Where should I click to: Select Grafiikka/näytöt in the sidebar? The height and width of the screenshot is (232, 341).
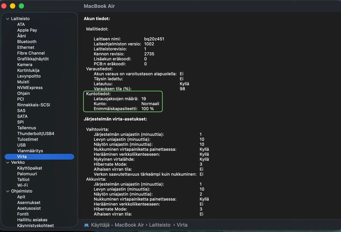click(33, 59)
